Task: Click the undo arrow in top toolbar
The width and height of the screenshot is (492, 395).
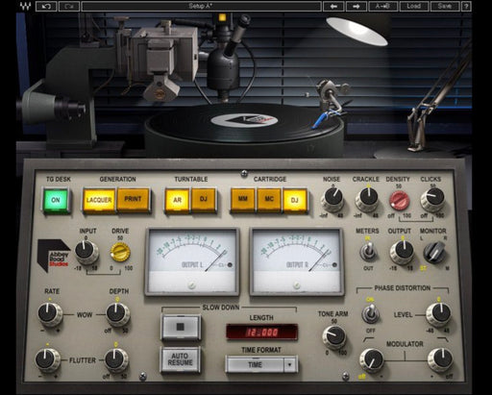Action: (46, 6)
